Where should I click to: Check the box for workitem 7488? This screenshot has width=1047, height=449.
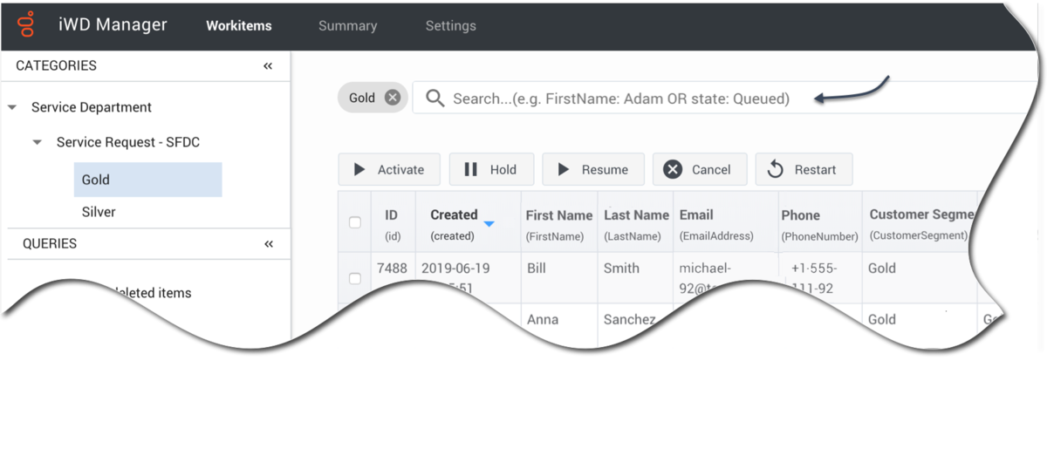[355, 279]
